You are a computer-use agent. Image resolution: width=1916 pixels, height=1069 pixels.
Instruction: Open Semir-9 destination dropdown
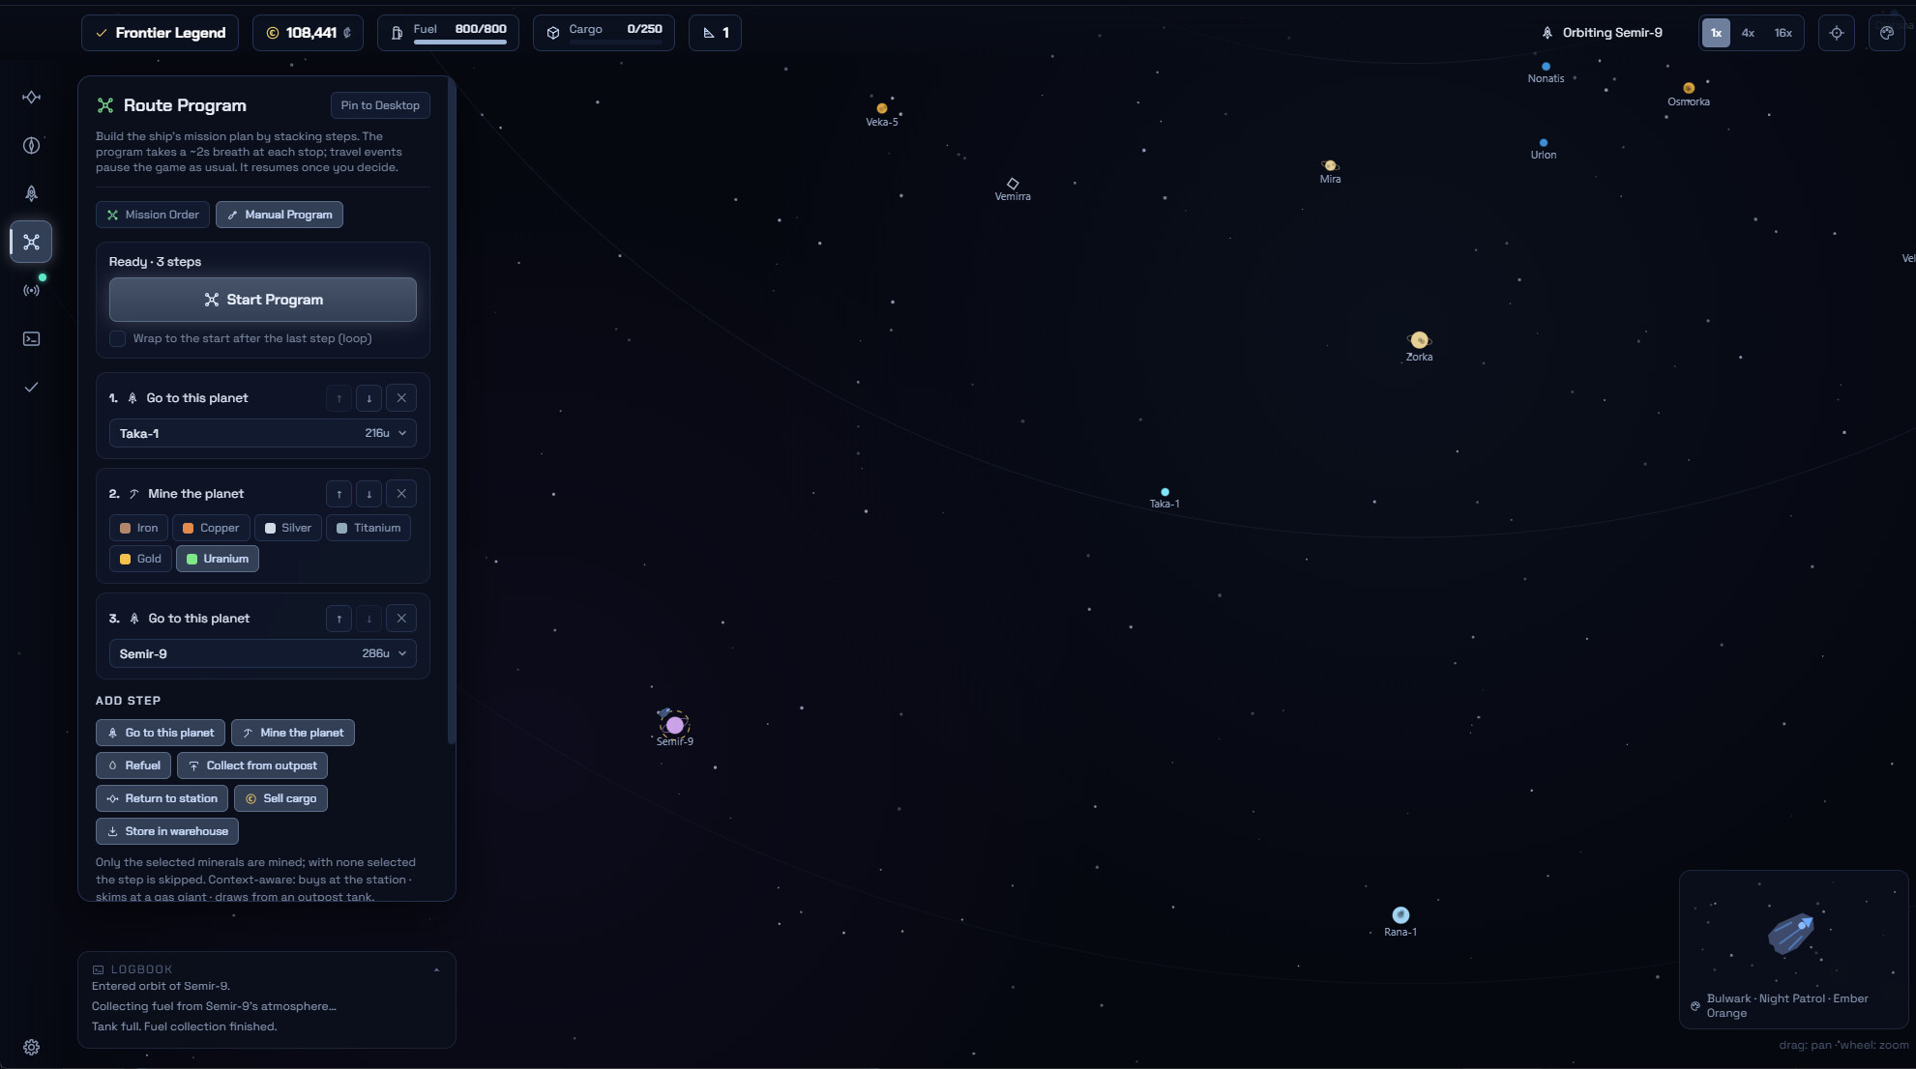click(263, 653)
